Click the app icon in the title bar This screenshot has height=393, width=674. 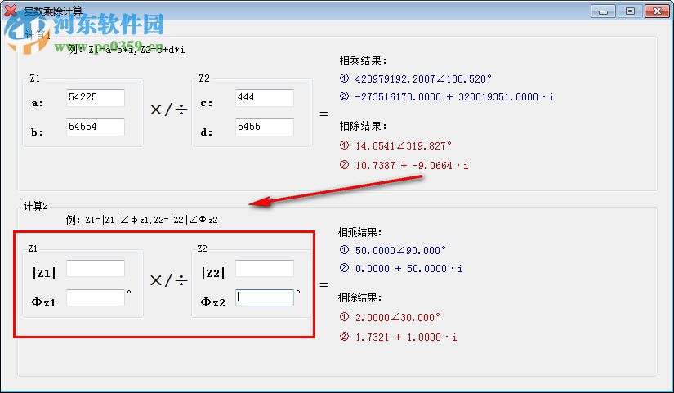[x=11, y=11]
